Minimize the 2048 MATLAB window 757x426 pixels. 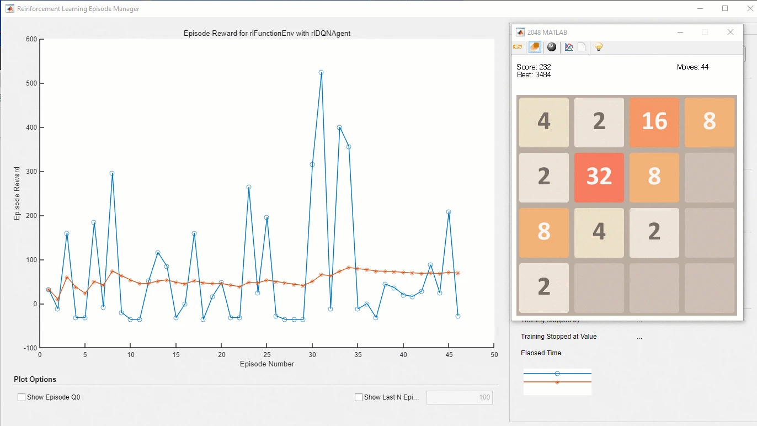[x=680, y=32]
